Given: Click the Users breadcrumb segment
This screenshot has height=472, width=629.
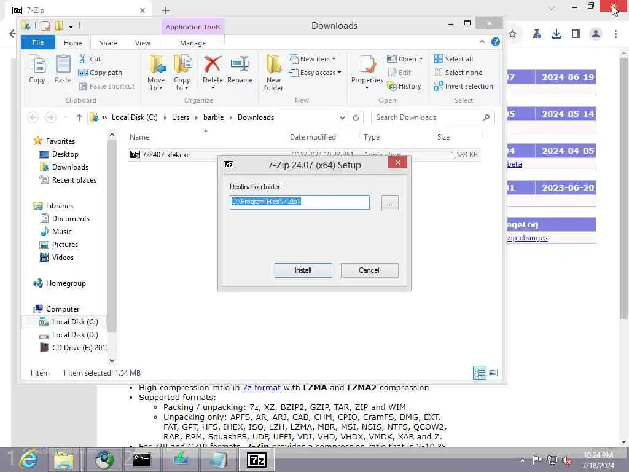Looking at the screenshot, I should tap(181, 117).
